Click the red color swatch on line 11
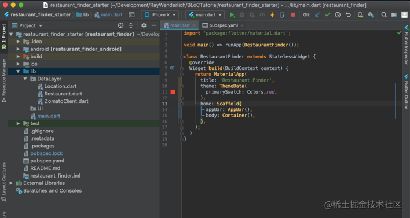410x218 pixels. tap(173, 92)
